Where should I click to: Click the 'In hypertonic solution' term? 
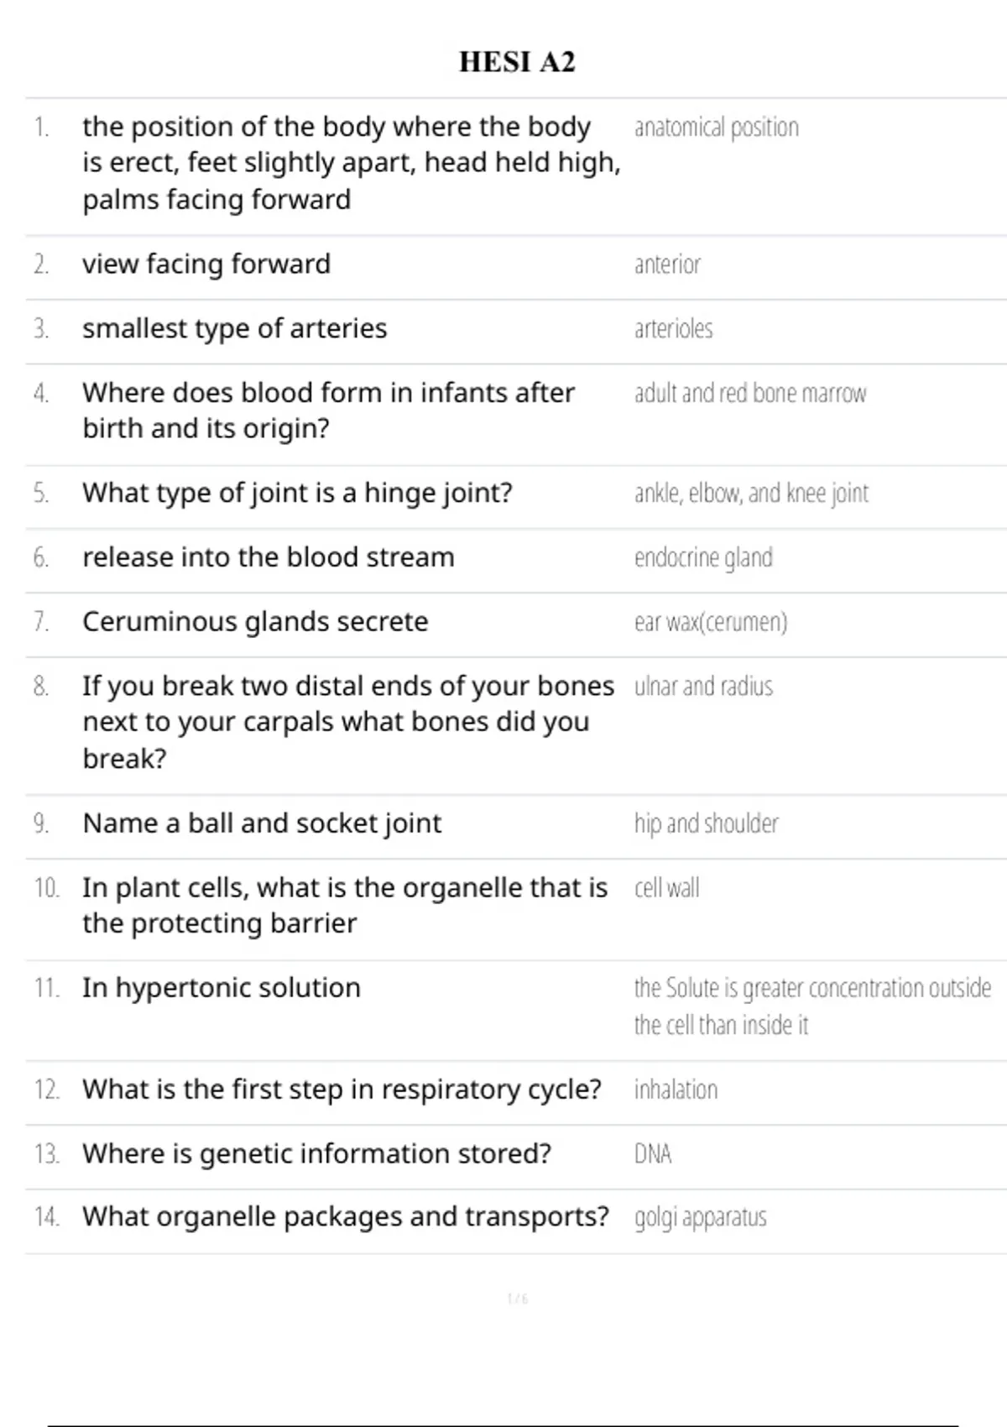click(x=222, y=988)
